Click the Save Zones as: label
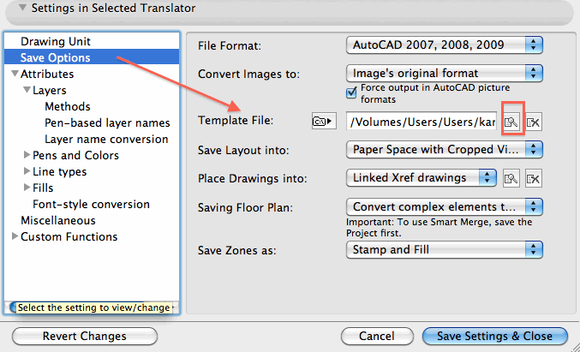The height and width of the screenshot is (352, 580). [237, 250]
